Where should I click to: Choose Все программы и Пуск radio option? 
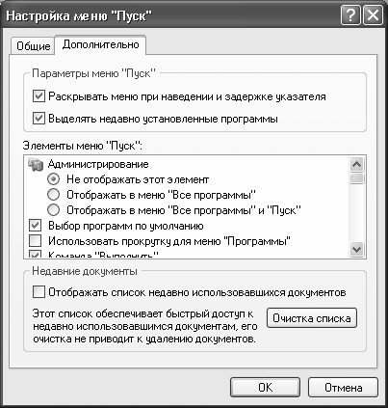pyautogui.click(x=53, y=210)
